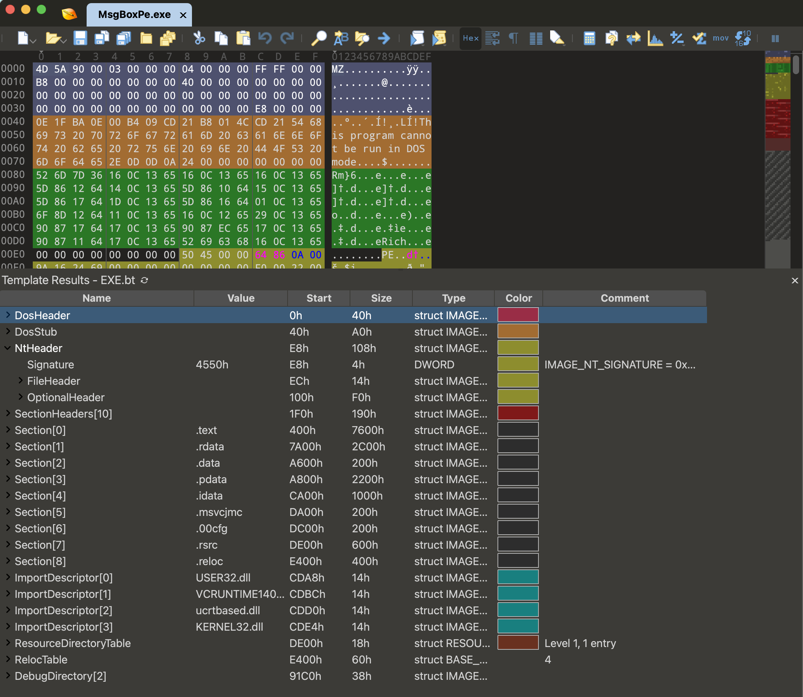Refresh the EXE.bt template results
The height and width of the screenshot is (697, 803).
[x=144, y=280]
